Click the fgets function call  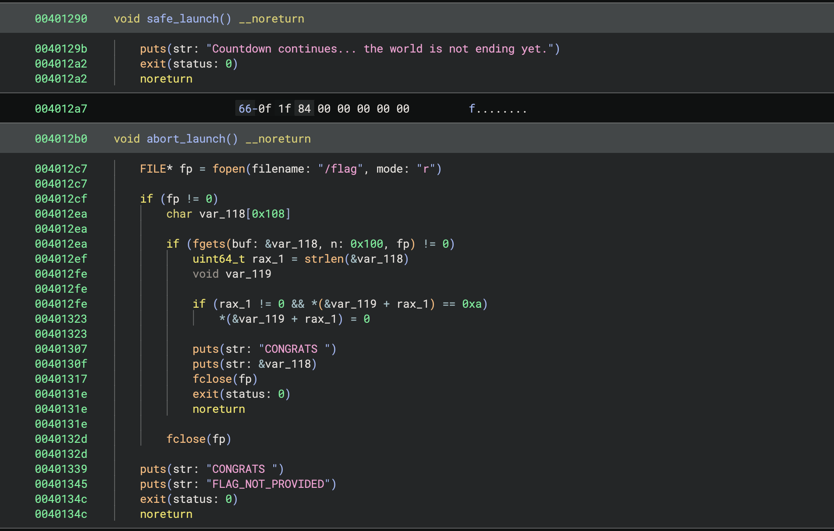(209, 244)
